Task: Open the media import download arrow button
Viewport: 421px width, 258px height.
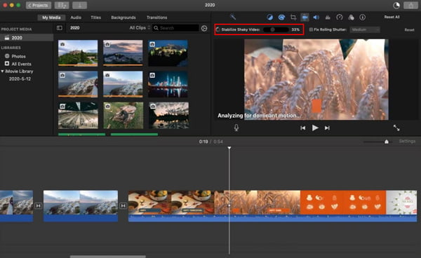Action: pos(79,6)
